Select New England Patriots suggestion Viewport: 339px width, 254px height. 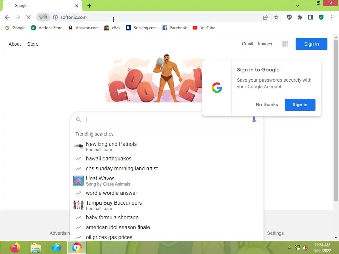[167, 147]
